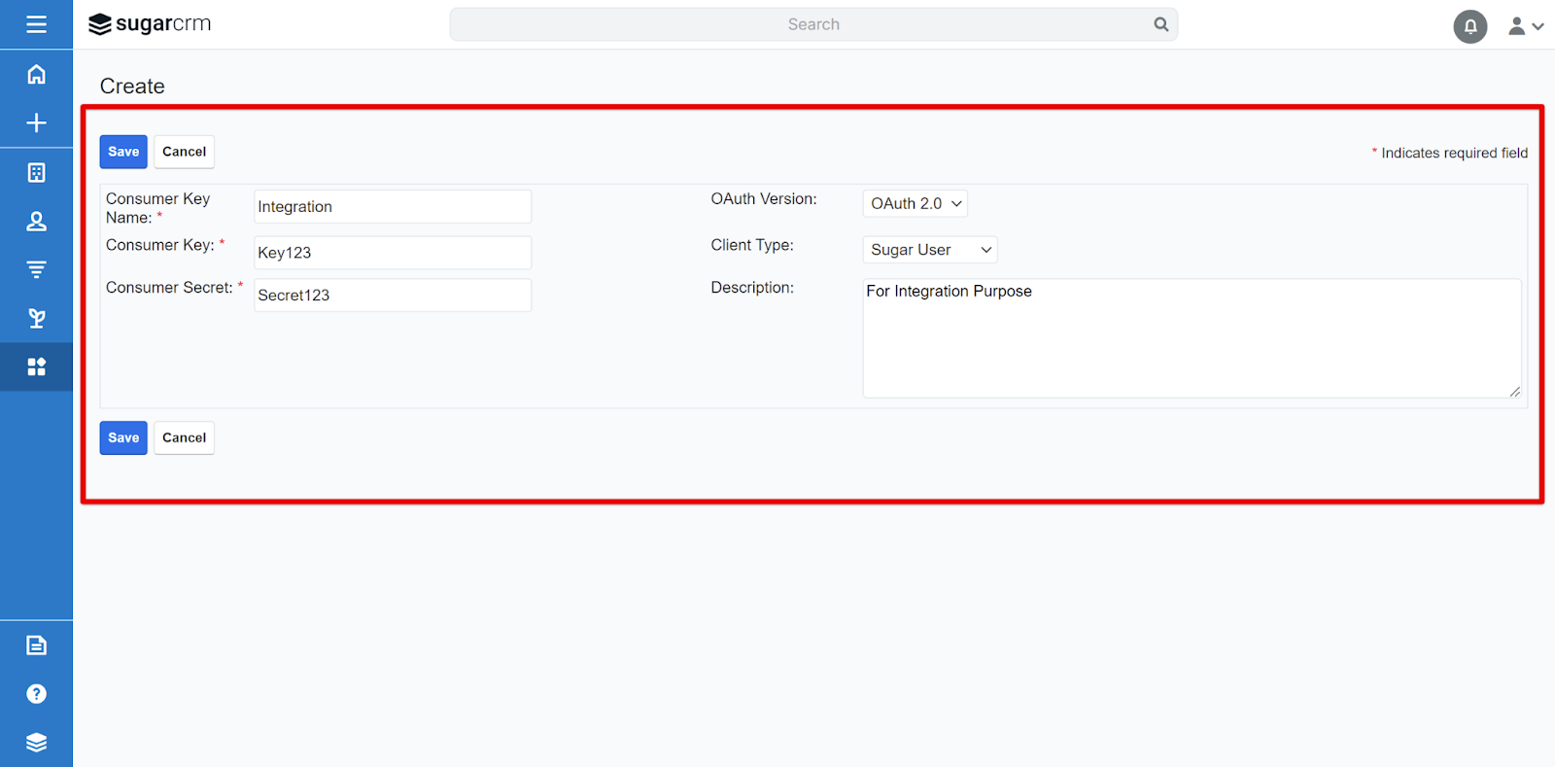Click the top Save button

tap(123, 152)
